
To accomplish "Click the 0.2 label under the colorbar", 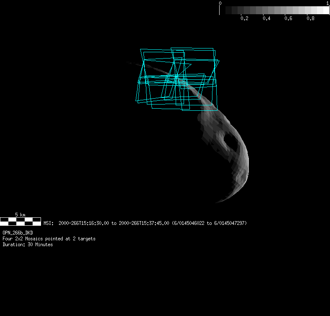I will point(244,19).
